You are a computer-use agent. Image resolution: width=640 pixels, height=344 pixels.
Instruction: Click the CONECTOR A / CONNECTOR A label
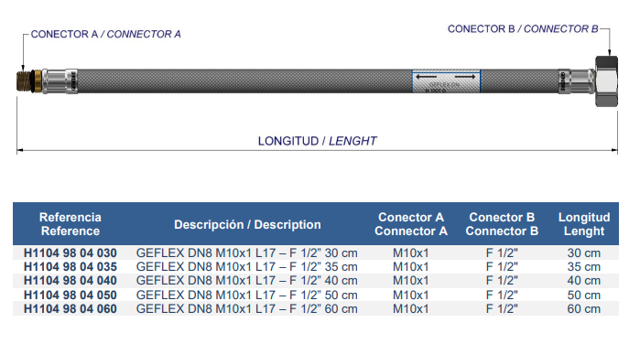105,34
